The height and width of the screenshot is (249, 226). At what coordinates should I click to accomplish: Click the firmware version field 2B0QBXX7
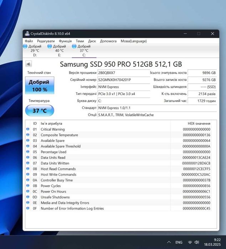pyautogui.click(x=124, y=73)
